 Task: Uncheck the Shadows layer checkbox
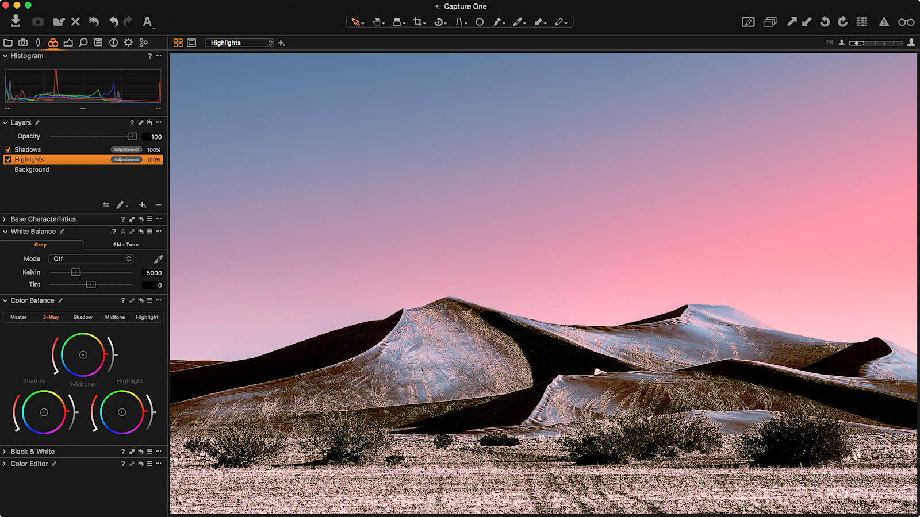coord(8,149)
